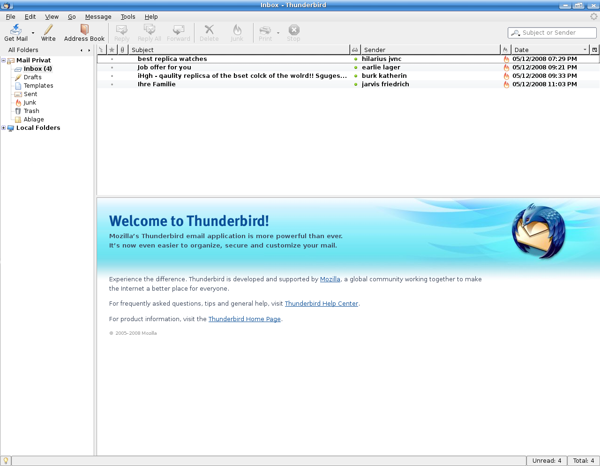Toggle junk flame on 'best replica watches' row
This screenshot has width=600, height=466.
click(x=506, y=59)
